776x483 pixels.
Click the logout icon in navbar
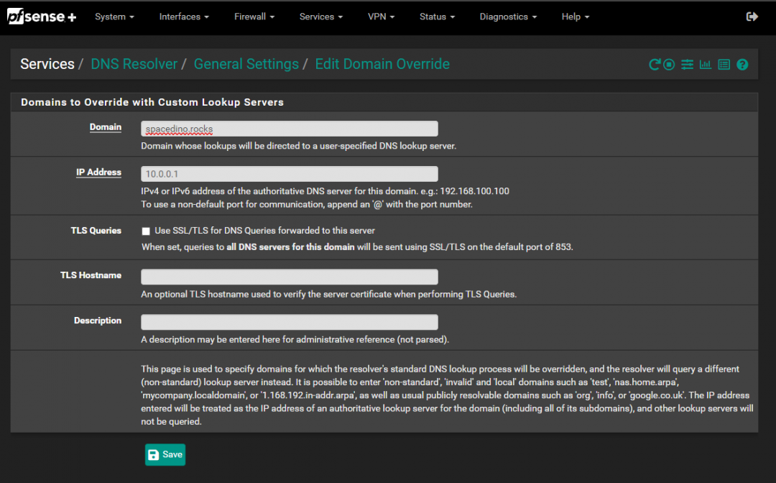752,17
